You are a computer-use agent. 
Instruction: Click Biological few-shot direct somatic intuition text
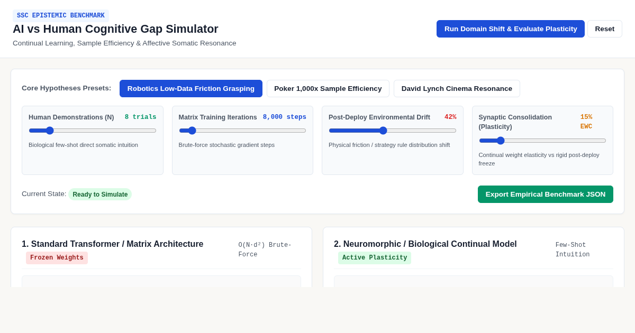click(83, 145)
